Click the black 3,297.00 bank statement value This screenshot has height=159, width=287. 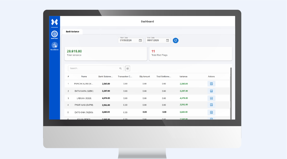pos(106,91)
